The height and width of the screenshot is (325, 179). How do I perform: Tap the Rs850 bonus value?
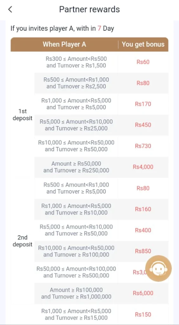(x=143, y=251)
